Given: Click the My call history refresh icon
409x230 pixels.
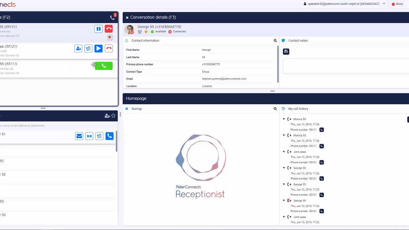Looking at the screenshot, I should 283,109.
